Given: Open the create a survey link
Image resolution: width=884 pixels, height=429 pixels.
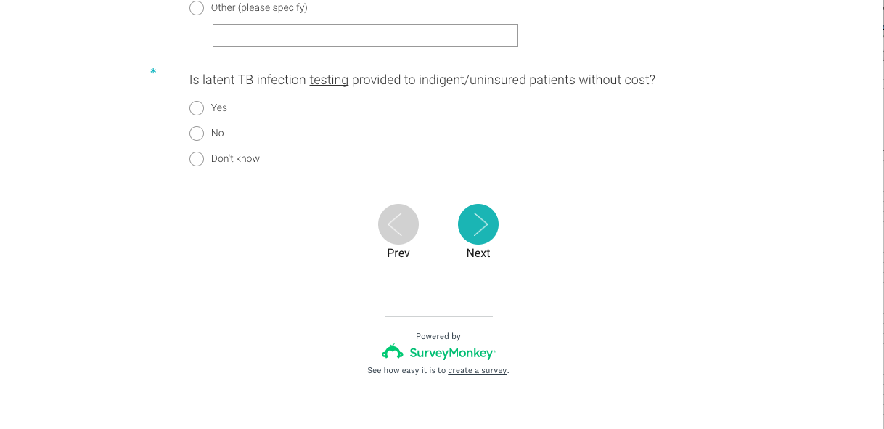Looking at the screenshot, I should (x=478, y=371).
